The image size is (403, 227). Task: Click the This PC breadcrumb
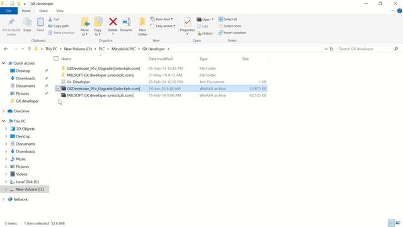tap(51, 49)
